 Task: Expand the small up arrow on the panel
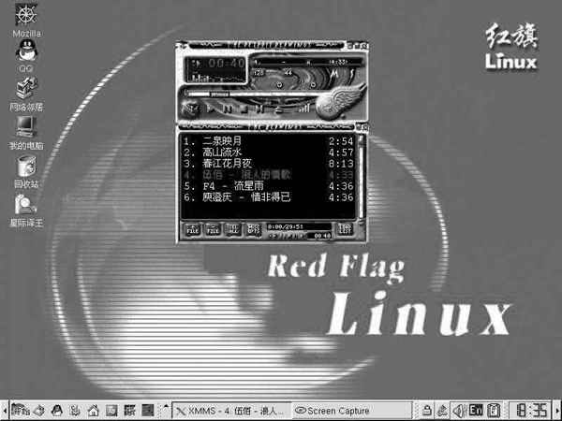(166, 406)
